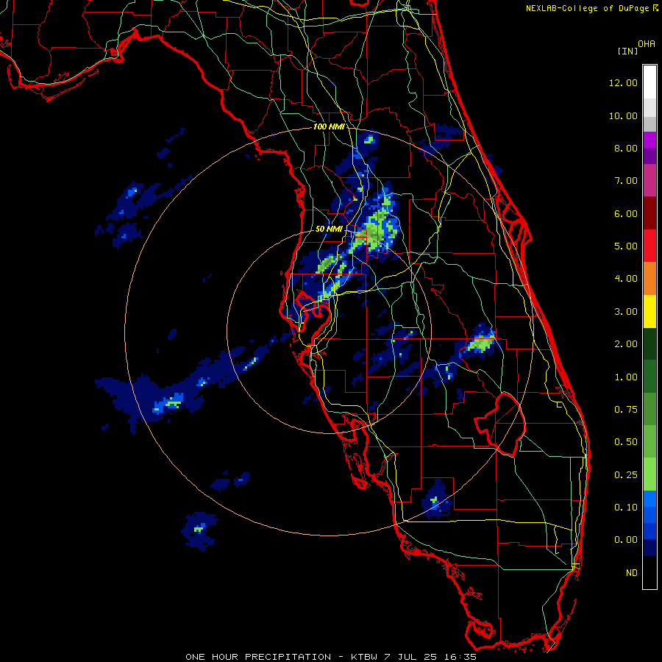Select the 0.25 legend value
Screen dimensions: 662x662
(626, 475)
